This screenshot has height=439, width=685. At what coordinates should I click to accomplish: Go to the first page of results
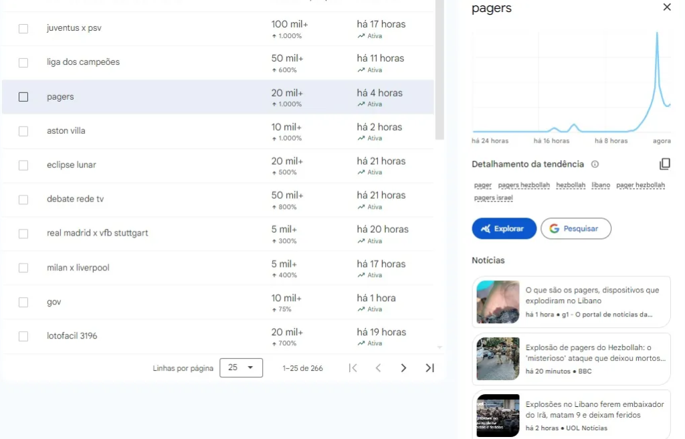pos(353,368)
